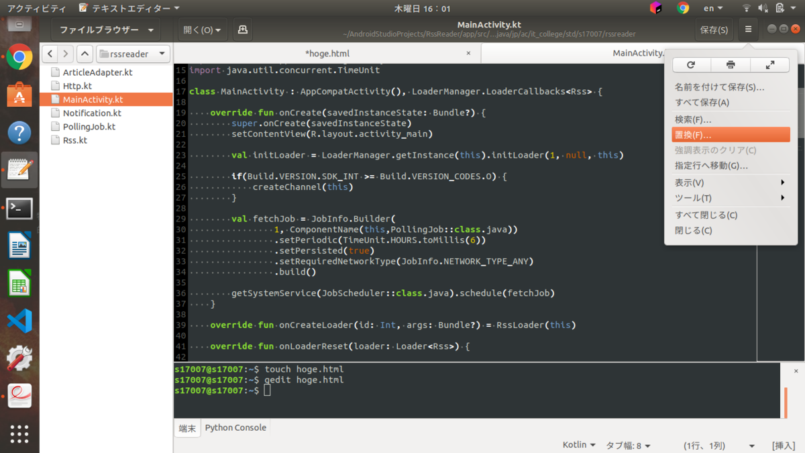Screen dimensions: 805x453
Task: Open system status menu via network icon
Action: 747,8
